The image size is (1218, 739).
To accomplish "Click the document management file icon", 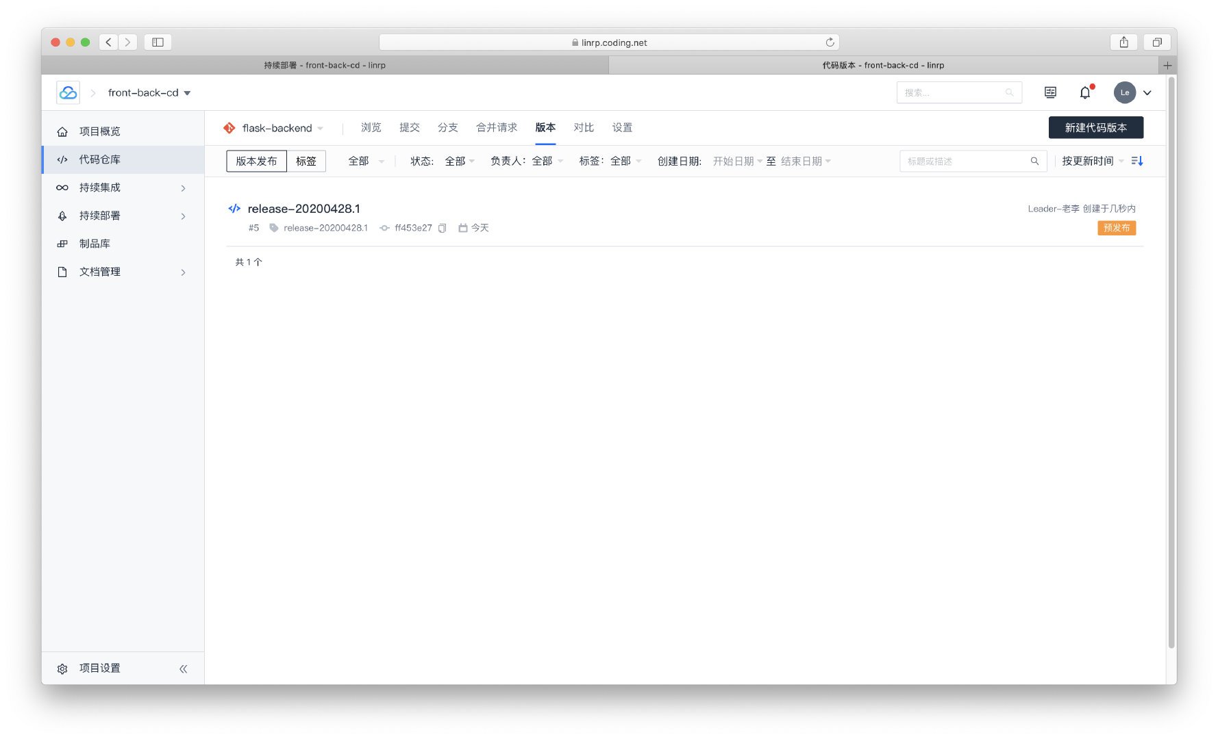I will click(62, 272).
